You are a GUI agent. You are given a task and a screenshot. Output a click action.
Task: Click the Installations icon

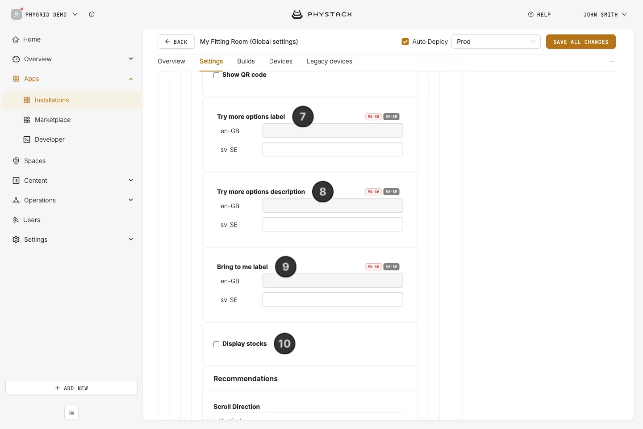point(27,100)
